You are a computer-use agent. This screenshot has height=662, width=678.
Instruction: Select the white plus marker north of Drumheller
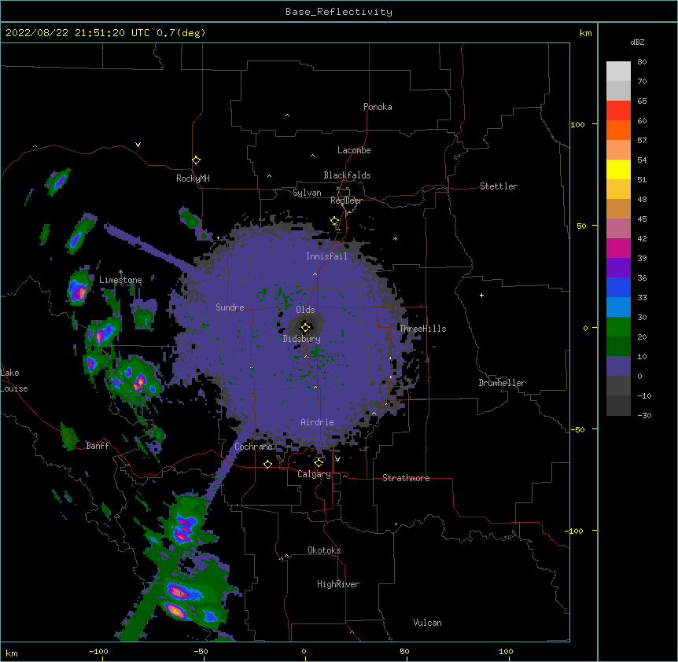click(x=481, y=295)
